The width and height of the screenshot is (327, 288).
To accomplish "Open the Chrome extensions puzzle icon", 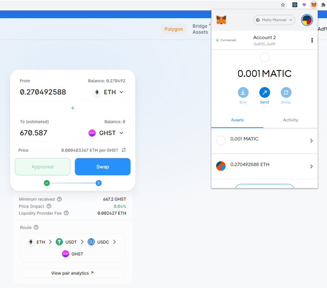I will click(x=323, y=5).
